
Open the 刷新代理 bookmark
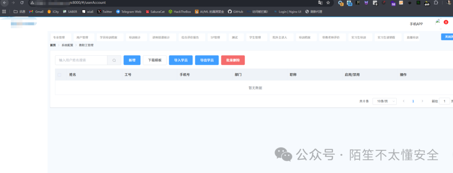[313, 12]
